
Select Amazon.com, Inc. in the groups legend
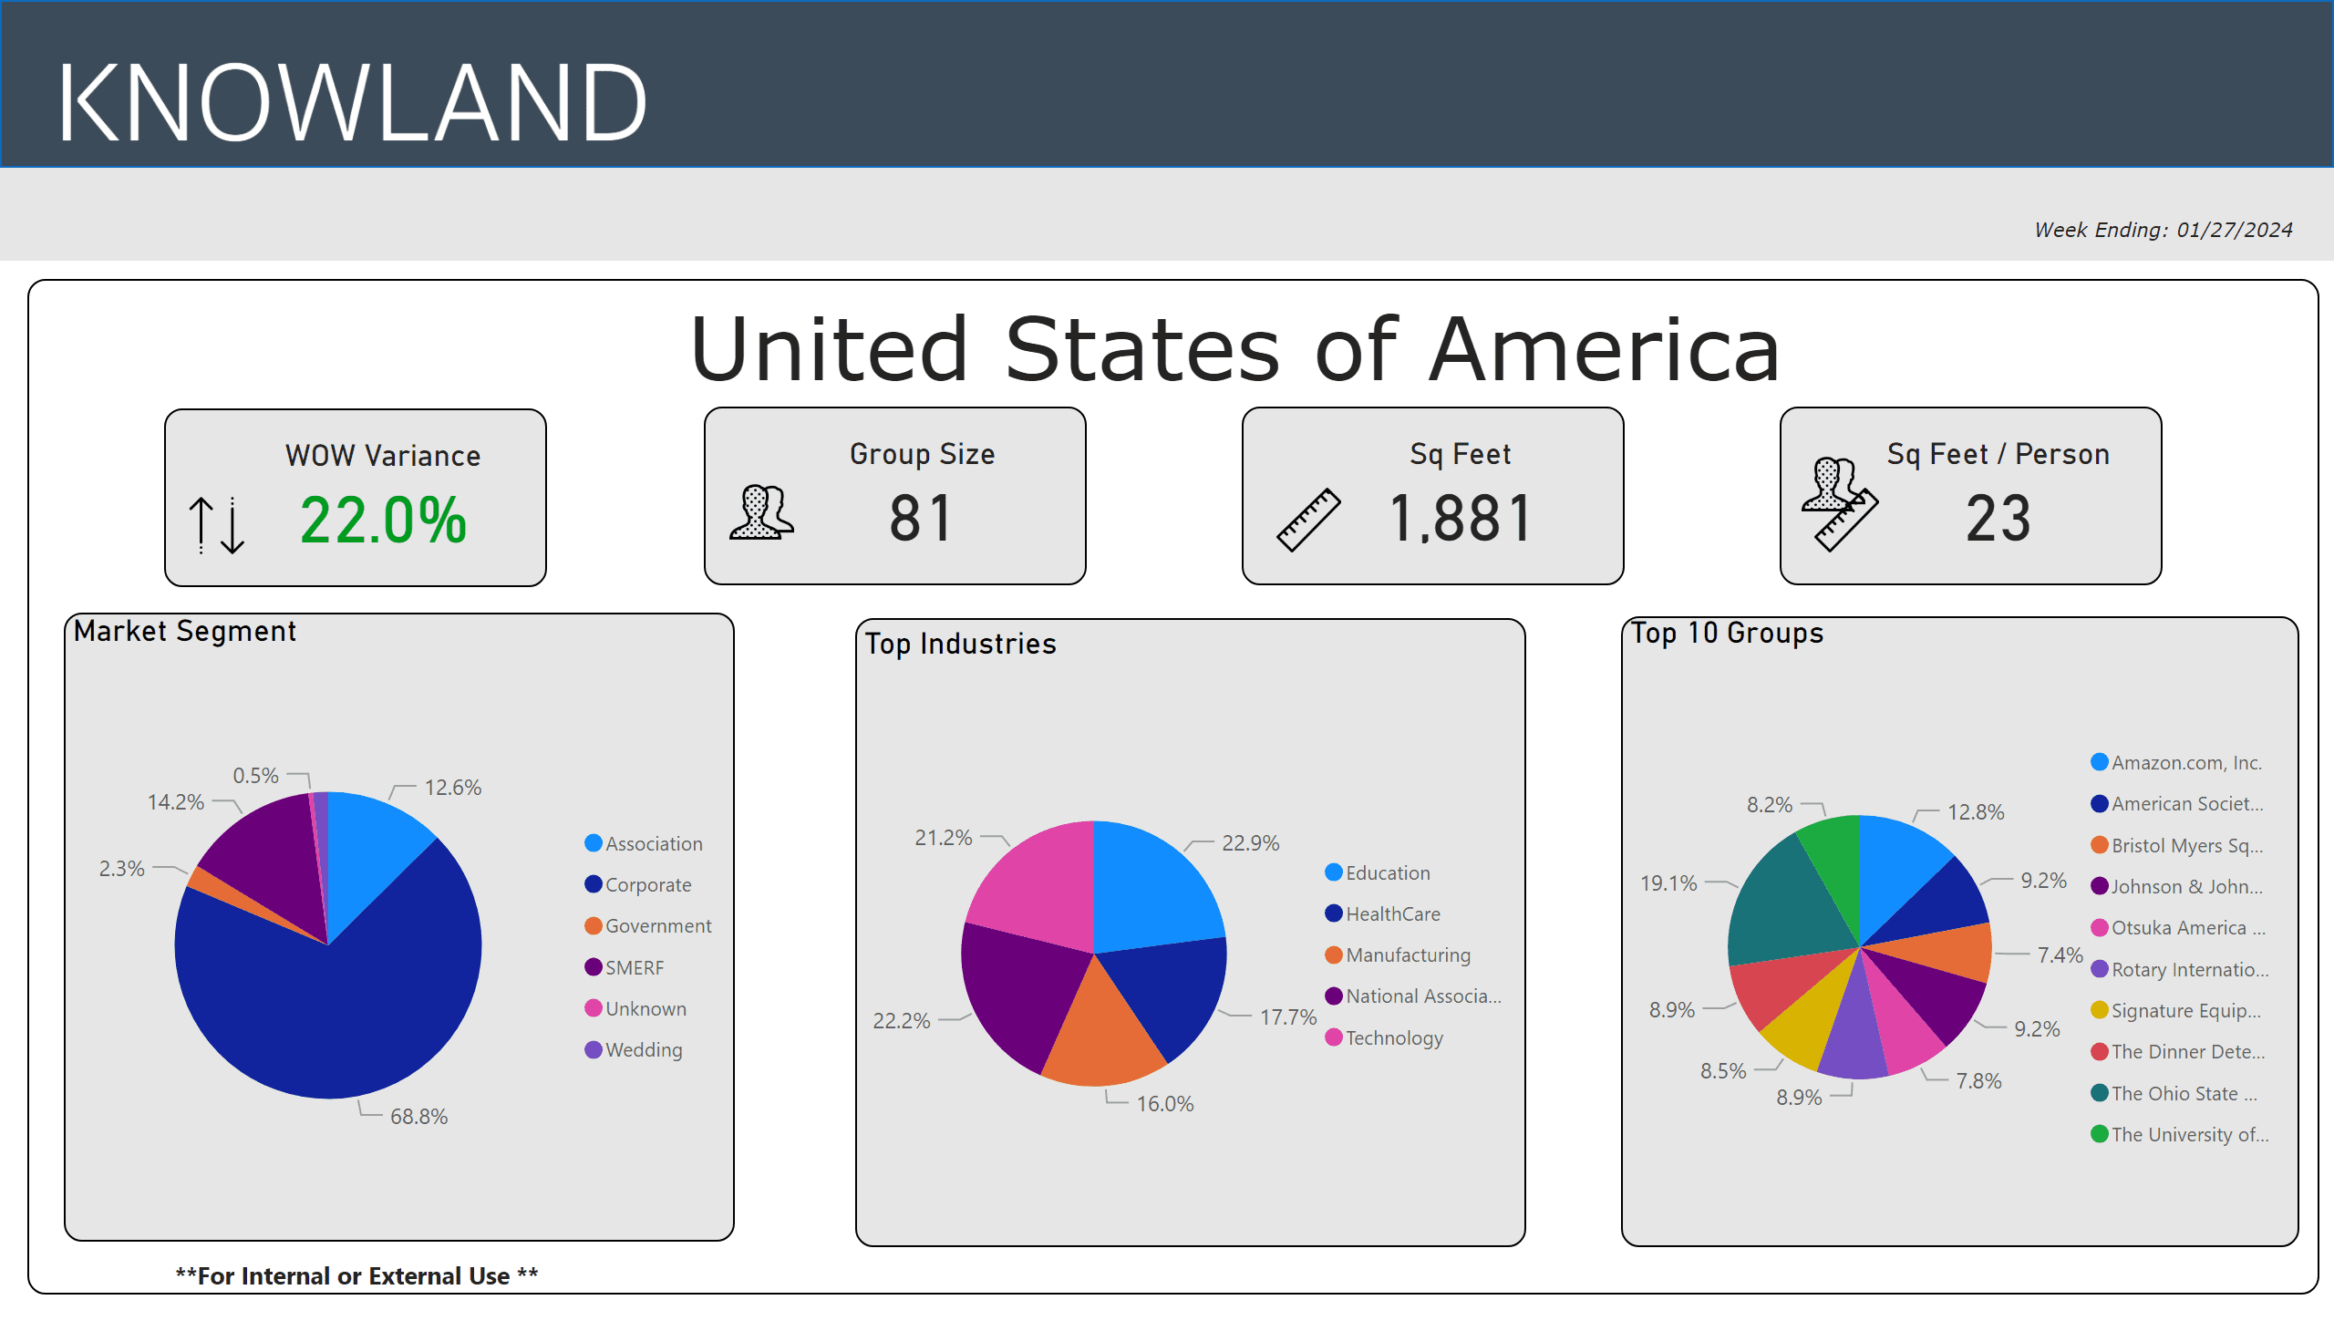point(2185,762)
